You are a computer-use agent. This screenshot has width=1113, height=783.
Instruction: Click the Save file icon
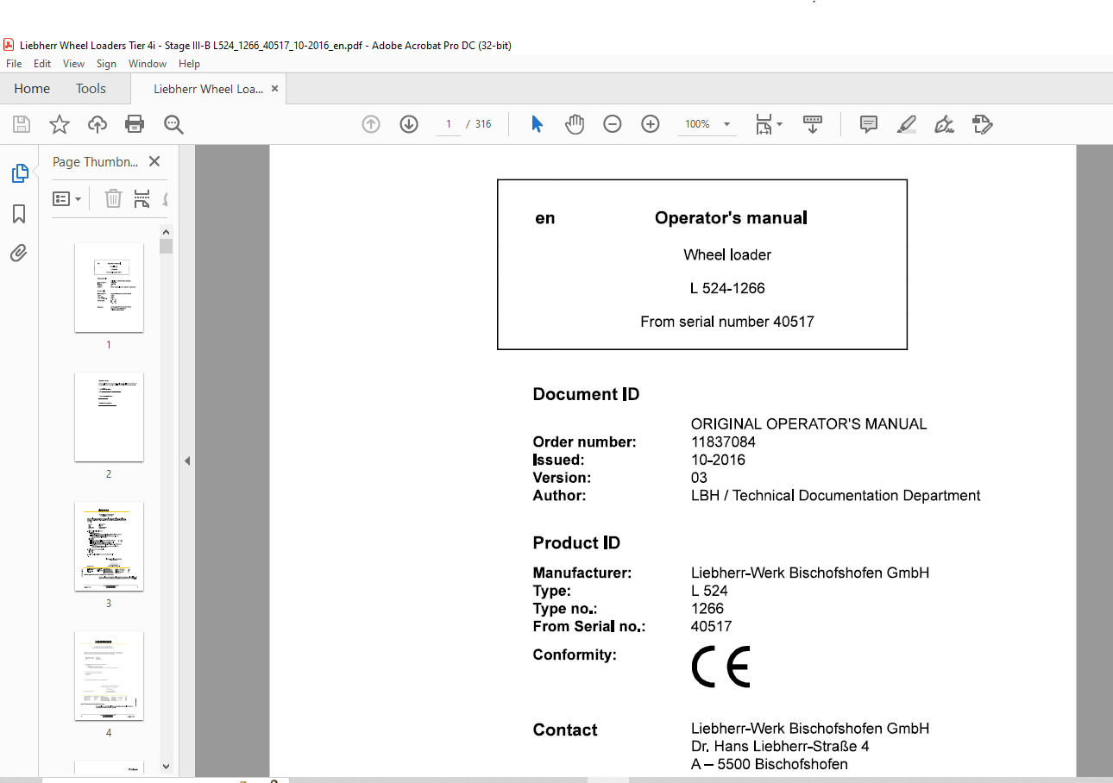[22, 124]
